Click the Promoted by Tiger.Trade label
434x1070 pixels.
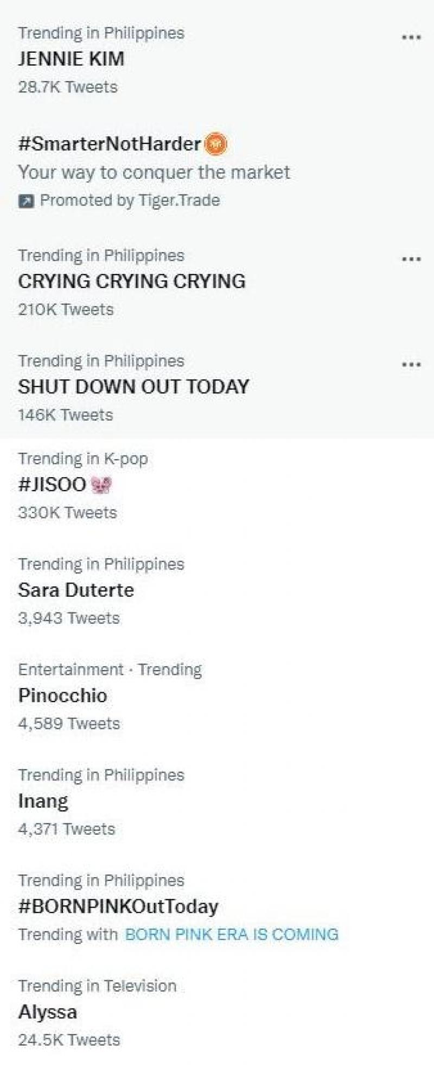130,201
